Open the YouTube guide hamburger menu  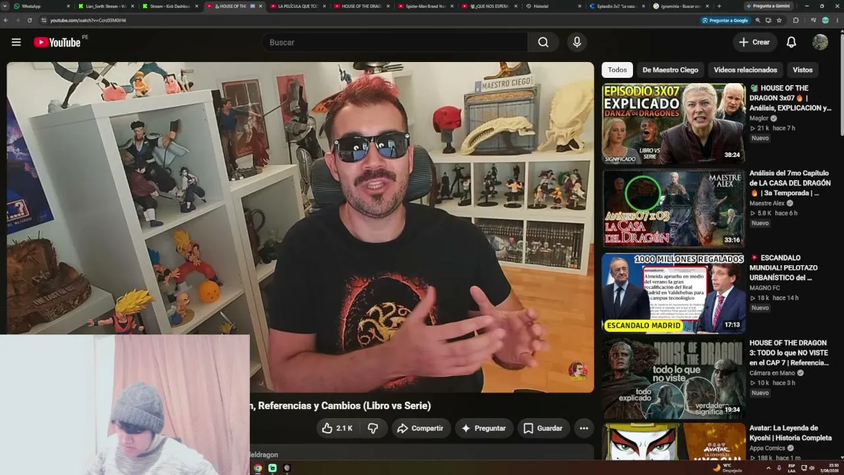[x=16, y=42]
